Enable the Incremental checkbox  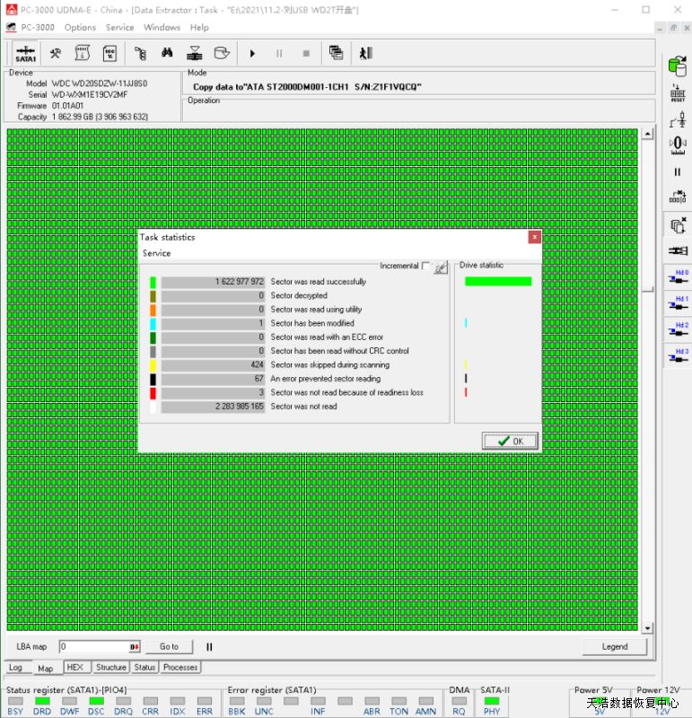coord(426,267)
